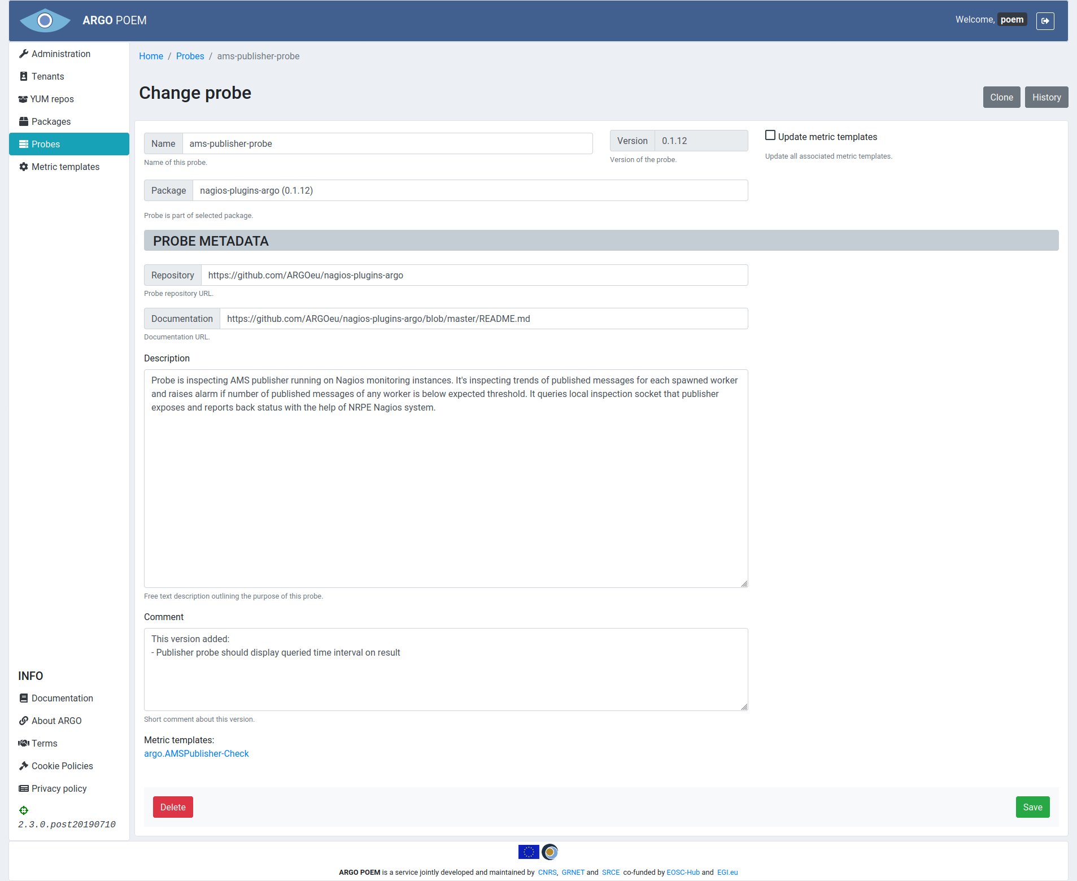The image size is (1077, 881).
Task: Enable Update metric templates checkbox
Action: [770, 136]
